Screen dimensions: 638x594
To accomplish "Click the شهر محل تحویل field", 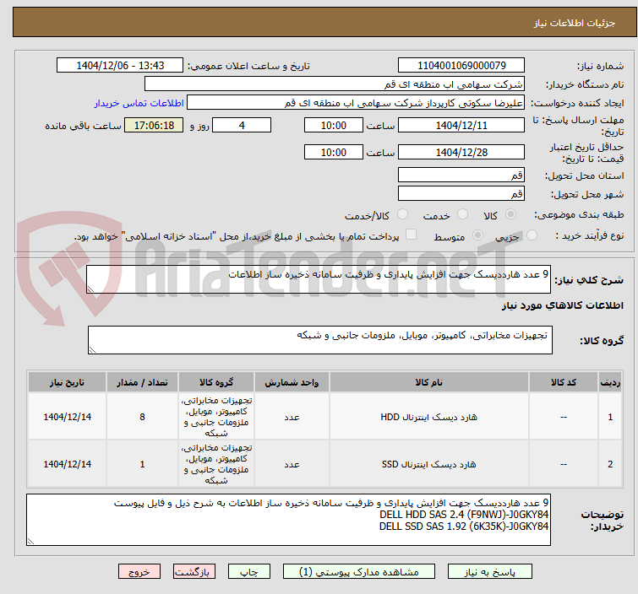I will pos(461,193).
